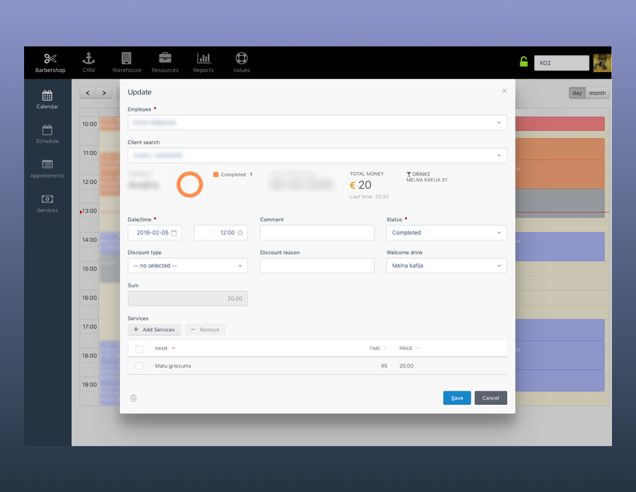Toggle the select-all checkbox in services header
This screenshot has width=636, height=492.
[139, 349]
